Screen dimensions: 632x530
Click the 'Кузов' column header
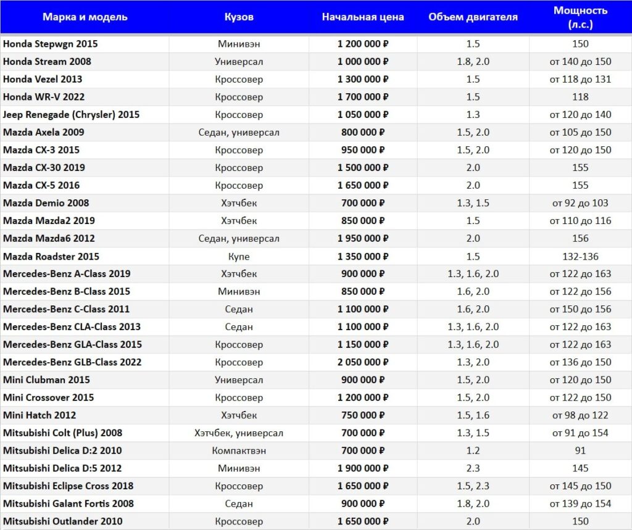pos(239,17)
